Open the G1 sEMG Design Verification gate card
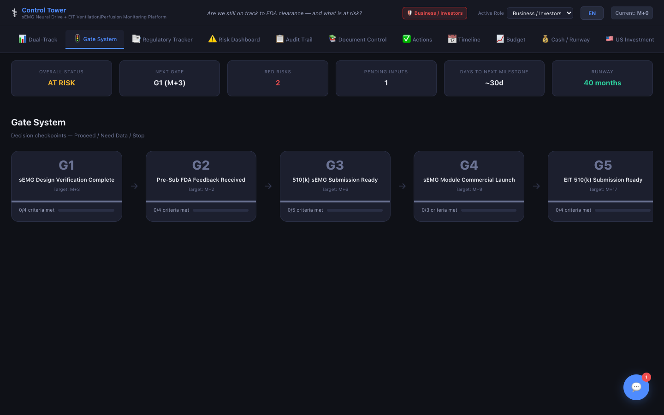 (66, 180)
